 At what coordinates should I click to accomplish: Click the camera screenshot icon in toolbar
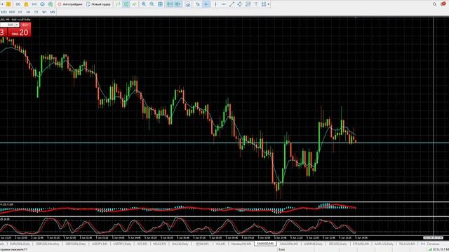[x=187, y=4]
